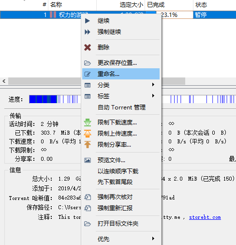Select 重命名... from the context menu
Image resolution: width=236 pixels, height=245 pixels.
click(x=121, y=74)
